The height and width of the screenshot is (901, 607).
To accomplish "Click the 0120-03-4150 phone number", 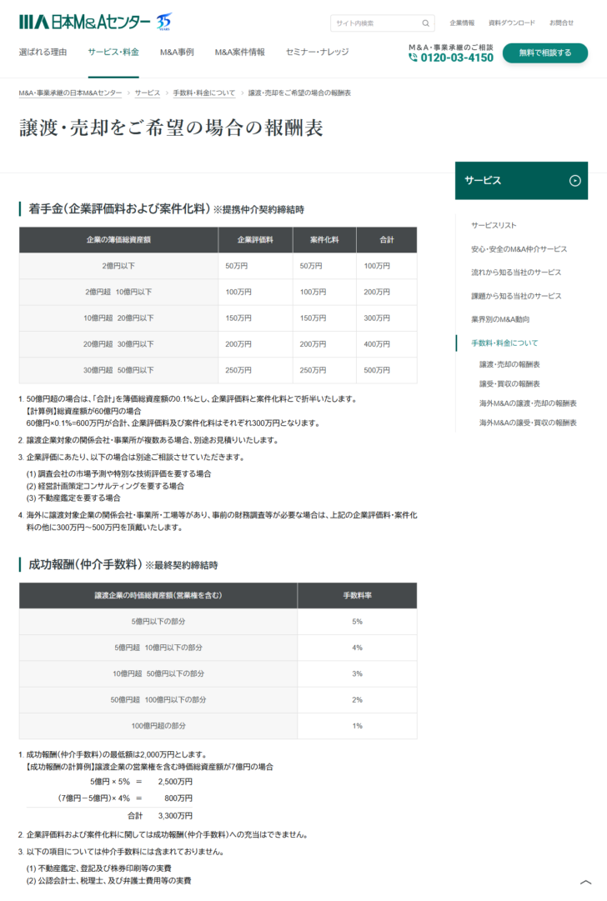I will coord(457,58).
